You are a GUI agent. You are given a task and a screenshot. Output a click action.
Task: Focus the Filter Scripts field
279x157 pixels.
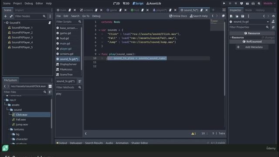69,22
